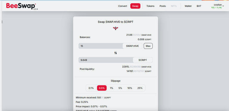Click the Swap nav button
The image size is (229, 111).
135,6
